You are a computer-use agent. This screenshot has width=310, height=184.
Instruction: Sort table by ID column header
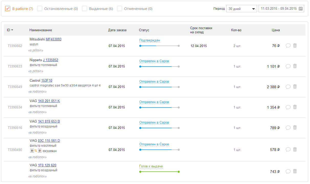(x=10, y=30)
